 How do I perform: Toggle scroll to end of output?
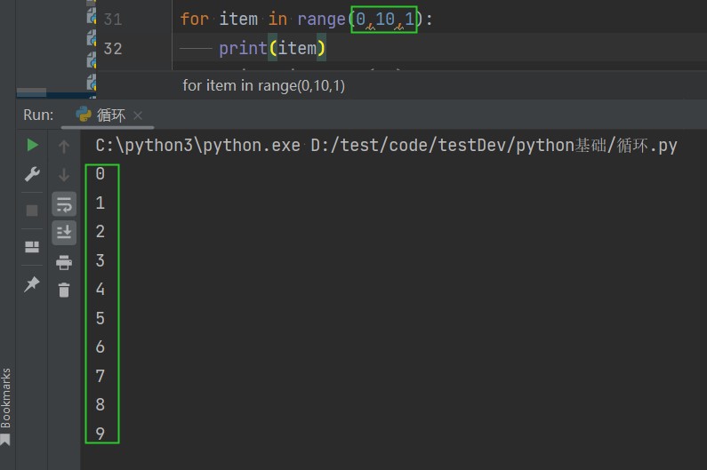64,233
